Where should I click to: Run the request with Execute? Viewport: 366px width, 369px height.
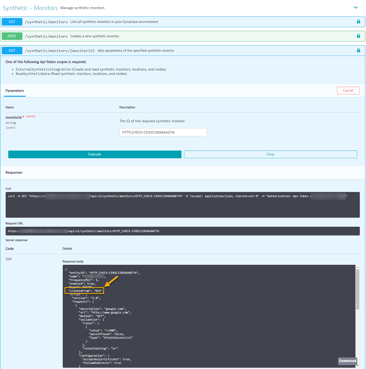95,154
